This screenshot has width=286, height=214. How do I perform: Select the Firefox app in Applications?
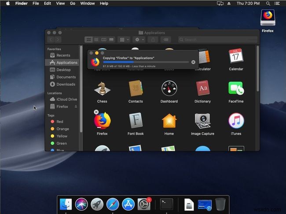point(102,120)
